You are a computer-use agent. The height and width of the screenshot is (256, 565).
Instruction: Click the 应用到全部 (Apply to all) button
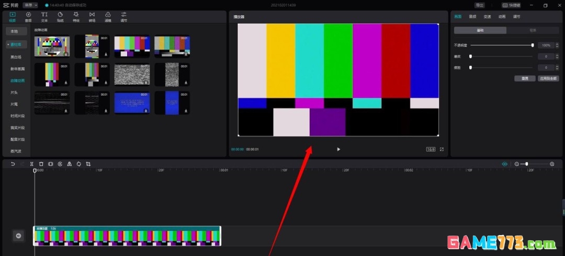pos(549,78)
